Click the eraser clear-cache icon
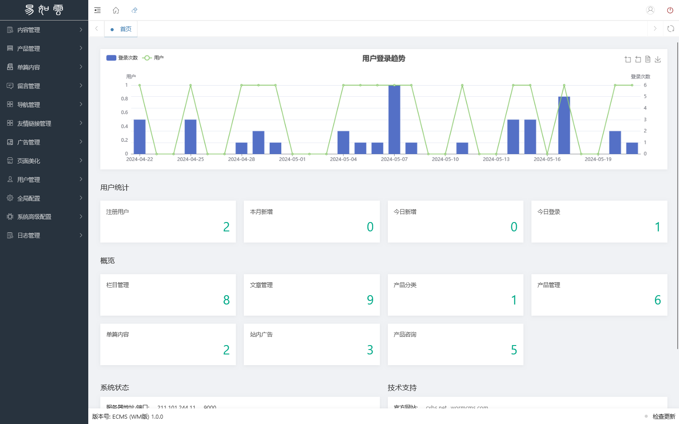The width and height of the screenshot is (679, 424). (x=134, y=10)
